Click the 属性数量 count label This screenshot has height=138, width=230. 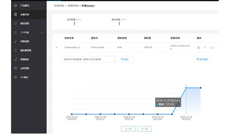119,20
